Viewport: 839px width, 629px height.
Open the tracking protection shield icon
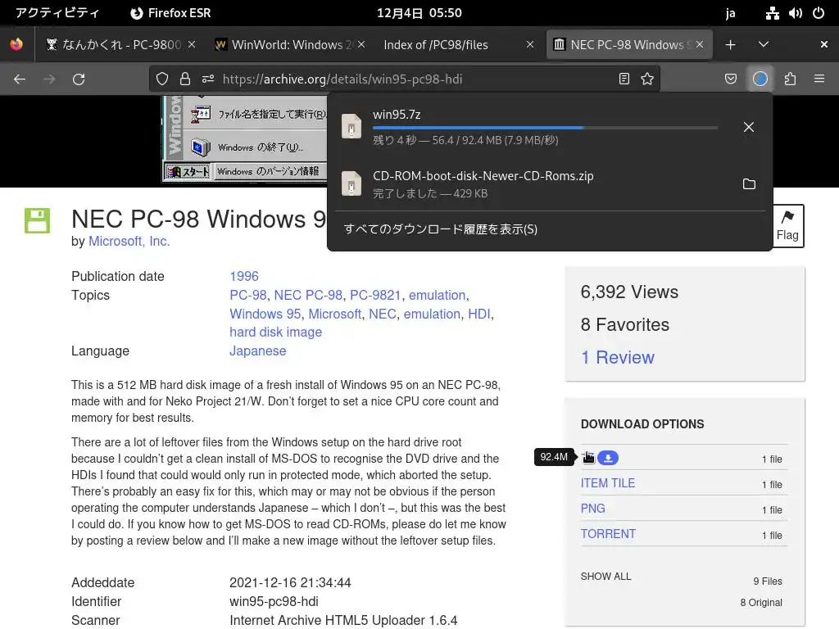click(x=162, y=79)
